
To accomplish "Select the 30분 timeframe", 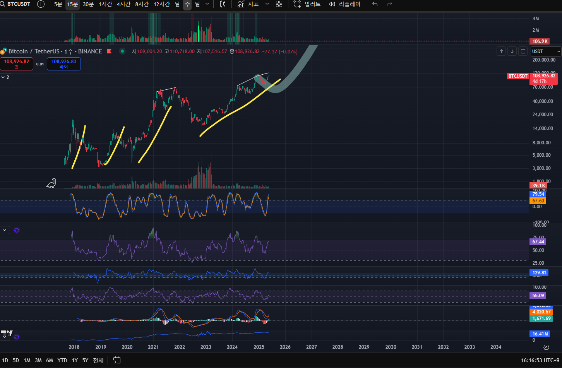I will [88, 4].
